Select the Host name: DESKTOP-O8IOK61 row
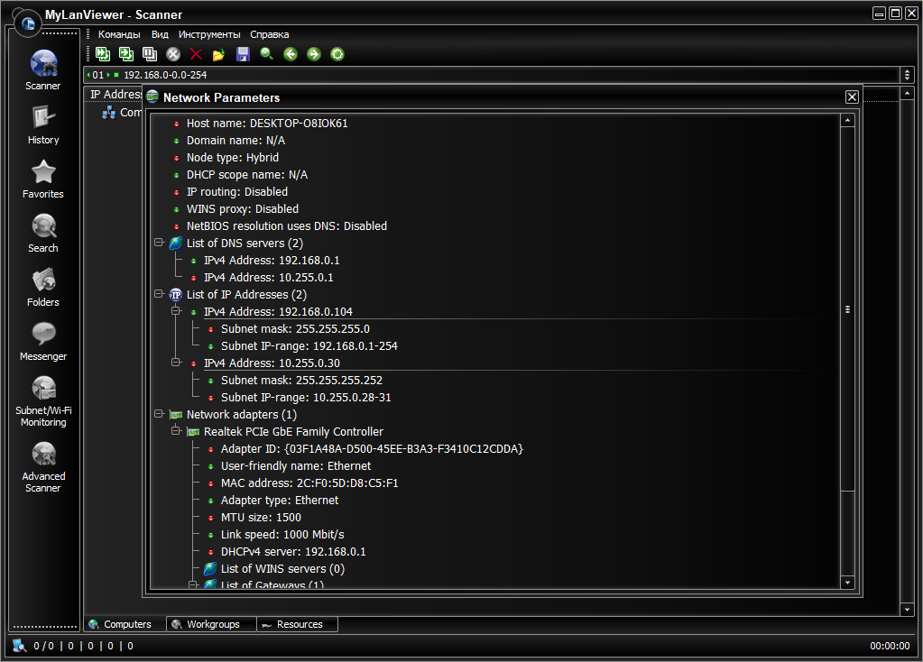The image size is (923, 662). pos(267,124)
